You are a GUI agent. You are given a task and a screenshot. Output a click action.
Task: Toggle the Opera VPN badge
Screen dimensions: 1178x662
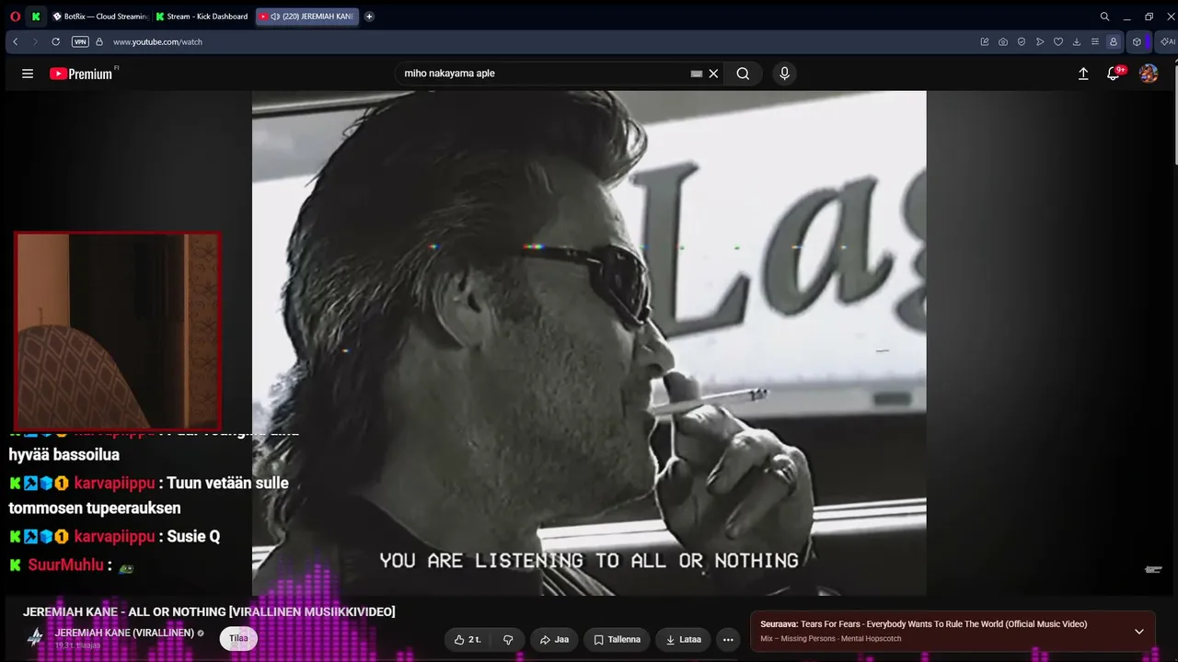click(x=80, y=41)
